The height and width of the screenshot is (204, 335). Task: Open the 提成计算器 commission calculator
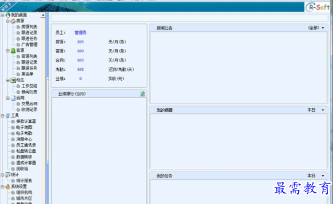tap(26, 163)
